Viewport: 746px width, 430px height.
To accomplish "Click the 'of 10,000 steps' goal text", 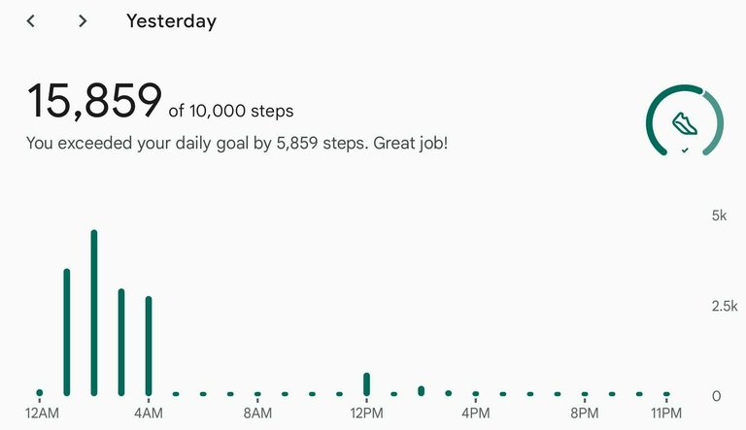I will coord(231,111).
